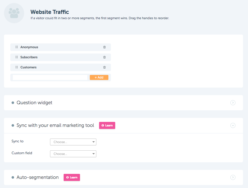The width and height of the screenshot is (248, 188).
Task: Click the bullet dot beside Auto-segmentation
Action: [x=13, y=177]
